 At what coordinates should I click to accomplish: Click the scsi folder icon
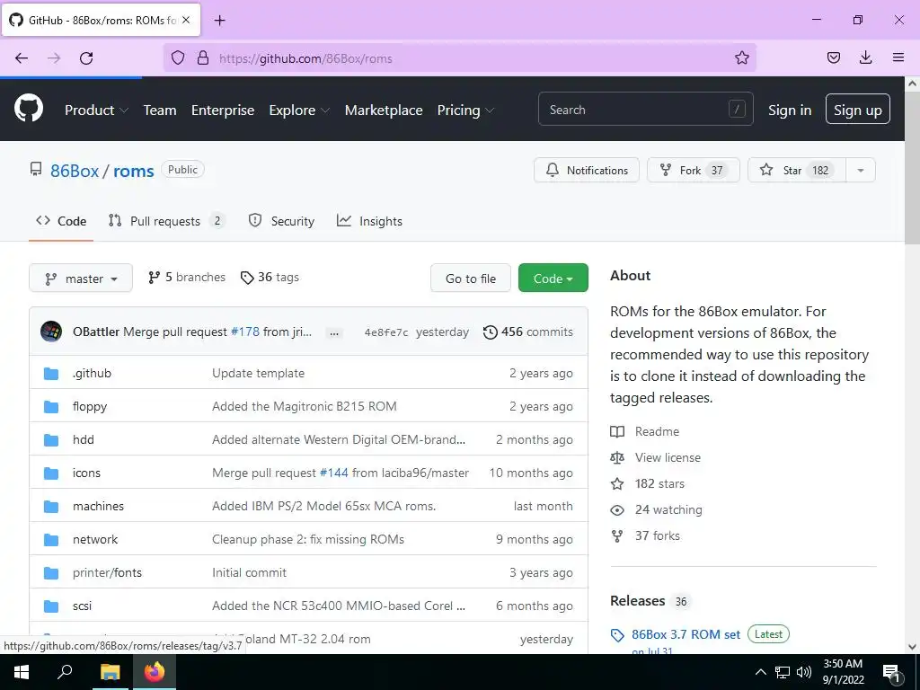51,606
